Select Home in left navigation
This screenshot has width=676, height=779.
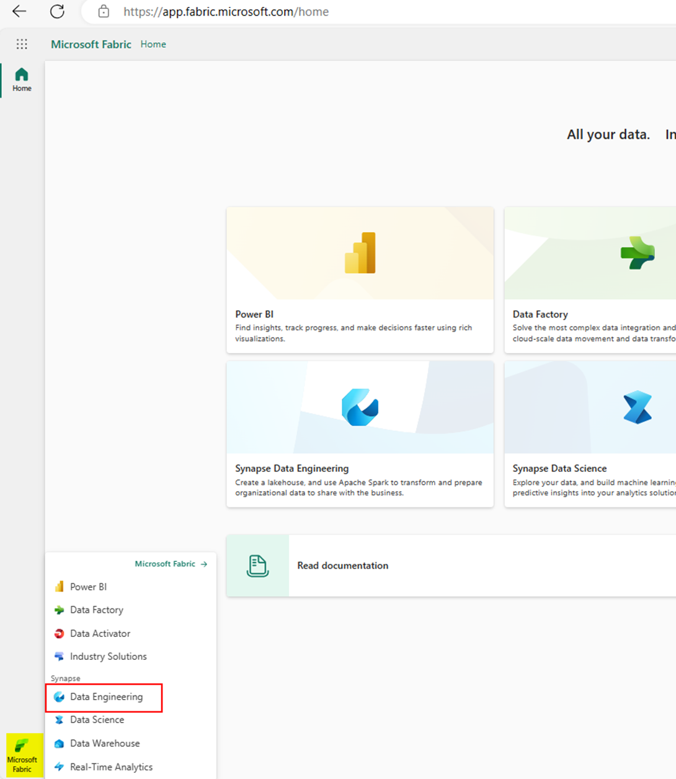(22, 80)
